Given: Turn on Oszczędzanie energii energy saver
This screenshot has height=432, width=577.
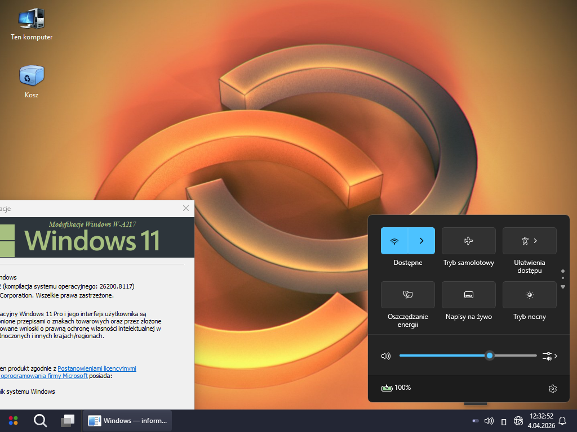Looking at the screenshot, I should coord(407,295).
